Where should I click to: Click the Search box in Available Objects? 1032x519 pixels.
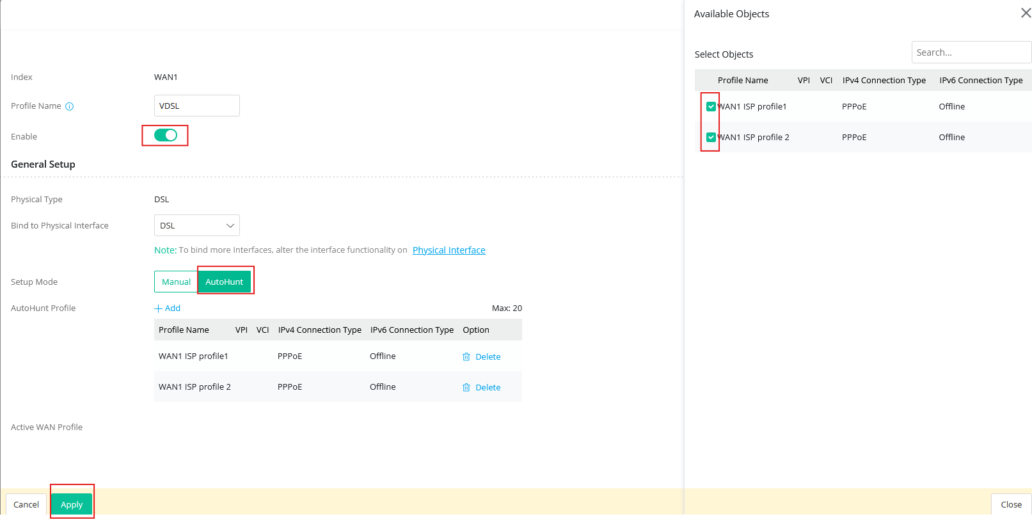point(971,52)
